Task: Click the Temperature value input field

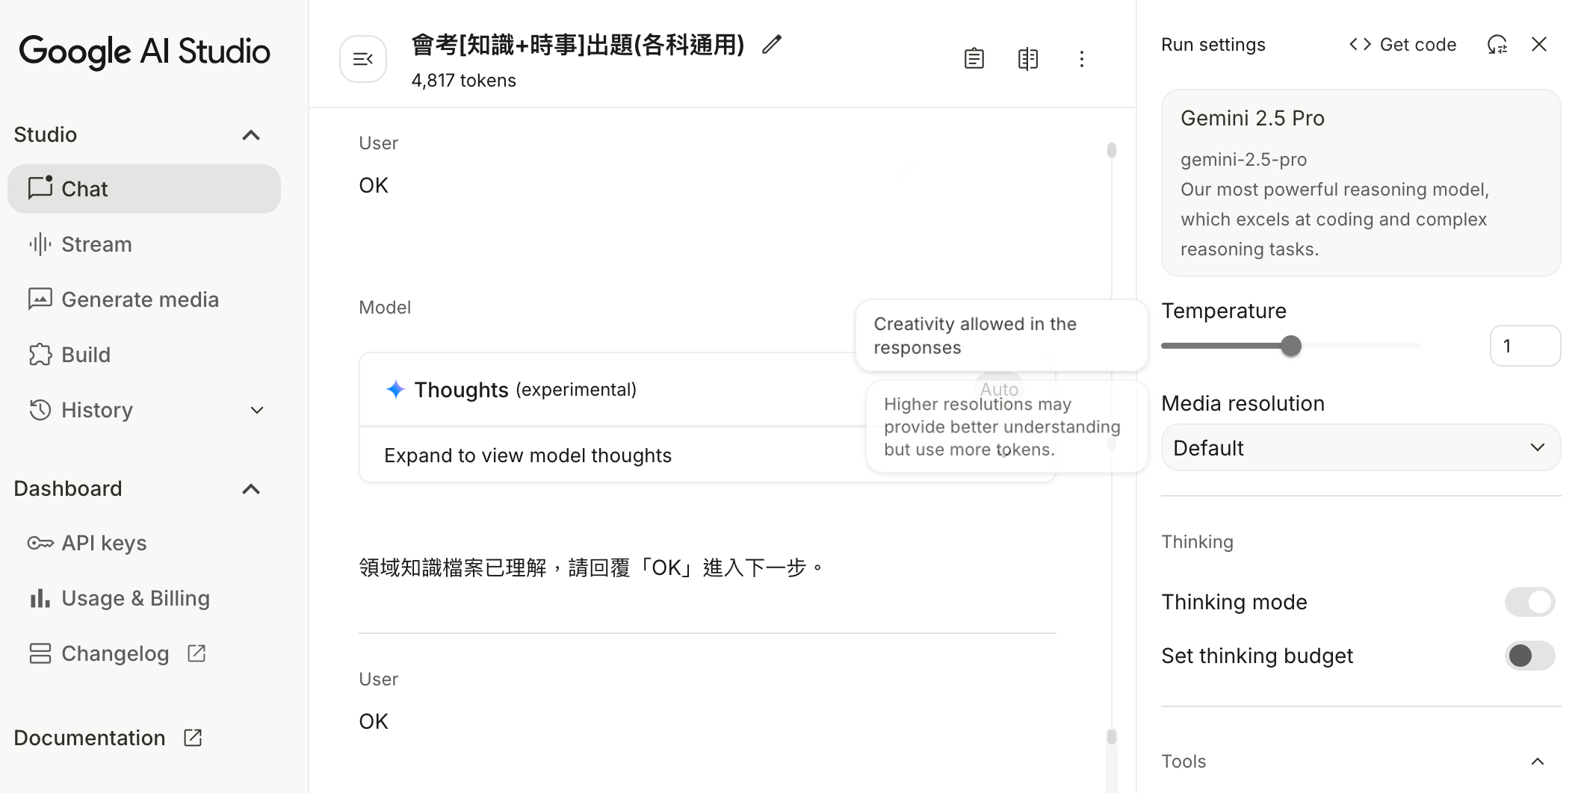Action: pos(1525,346)
